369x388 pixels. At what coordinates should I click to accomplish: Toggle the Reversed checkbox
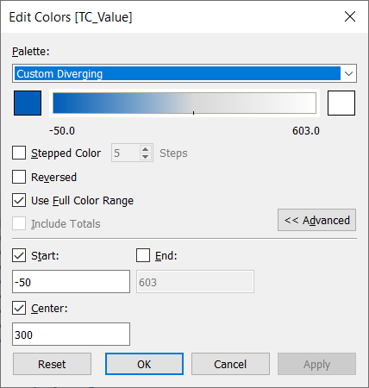pos(19,177)
